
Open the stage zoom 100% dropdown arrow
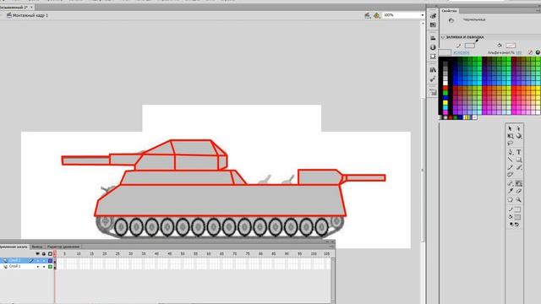click(x=422, y=15)
